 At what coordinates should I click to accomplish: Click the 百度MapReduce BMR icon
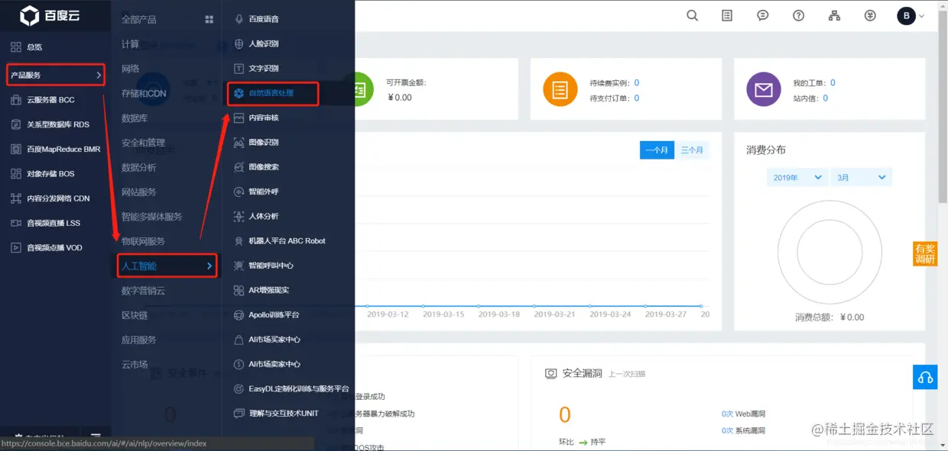pyautogui.click(x=15, y=149)
